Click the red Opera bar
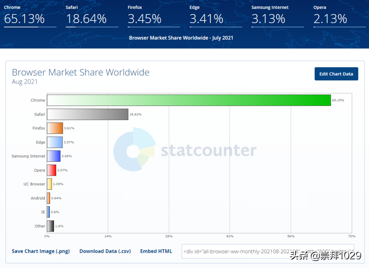369x268 pixels. tap(52, 170)
